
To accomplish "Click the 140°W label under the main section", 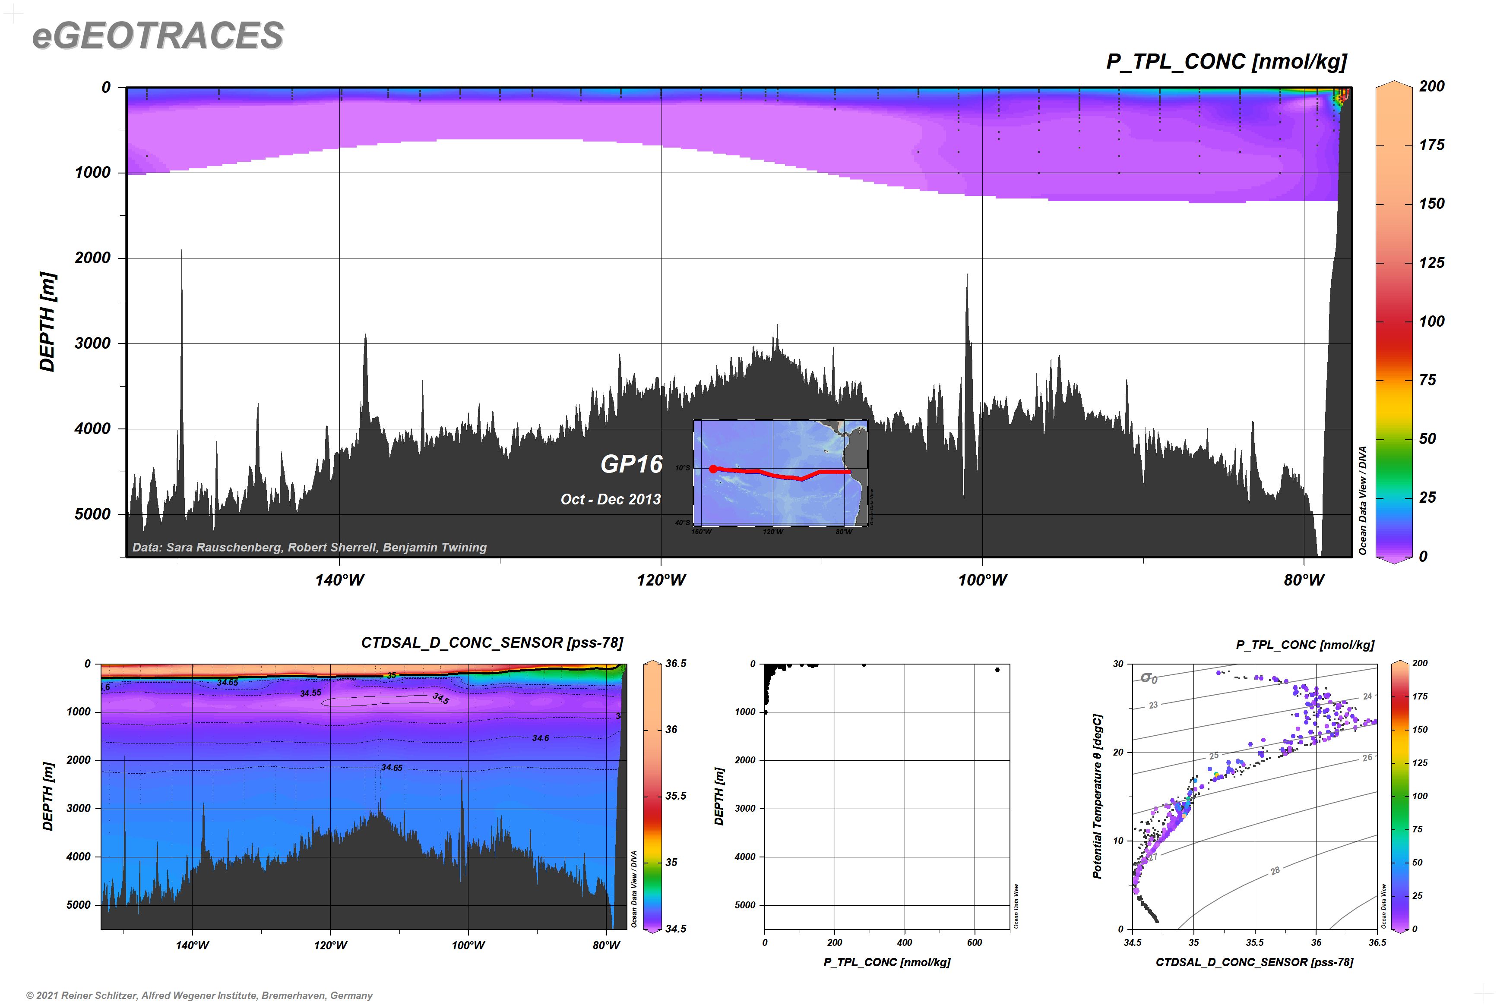I will pyautogui.click(x=340, y=580).
